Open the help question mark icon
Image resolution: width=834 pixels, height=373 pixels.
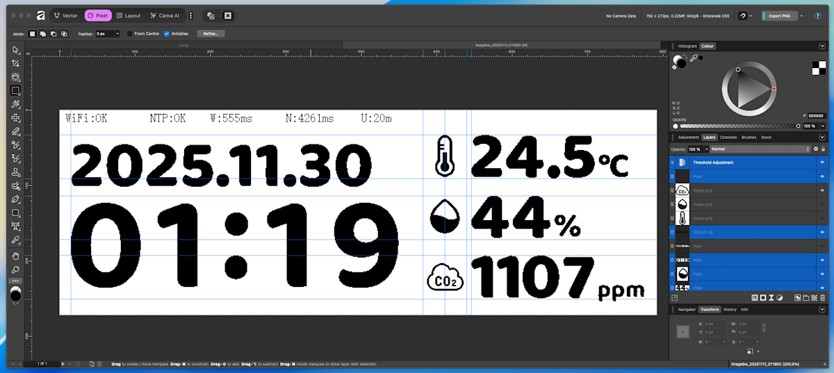click(817, 15)
